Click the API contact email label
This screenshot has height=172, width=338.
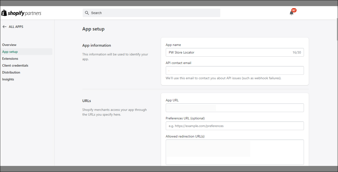178,63
